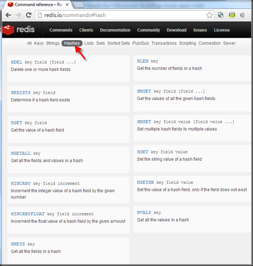
Task: Go back with the browser back arrow
Action: [x=8, y=15]
